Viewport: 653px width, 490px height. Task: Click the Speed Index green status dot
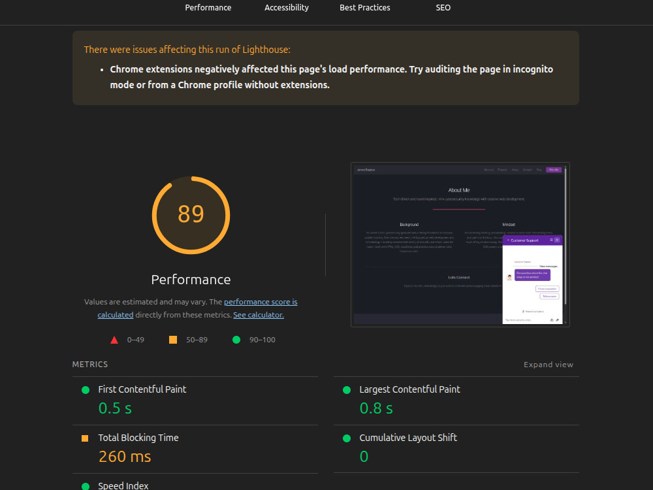tap(86, 486)
